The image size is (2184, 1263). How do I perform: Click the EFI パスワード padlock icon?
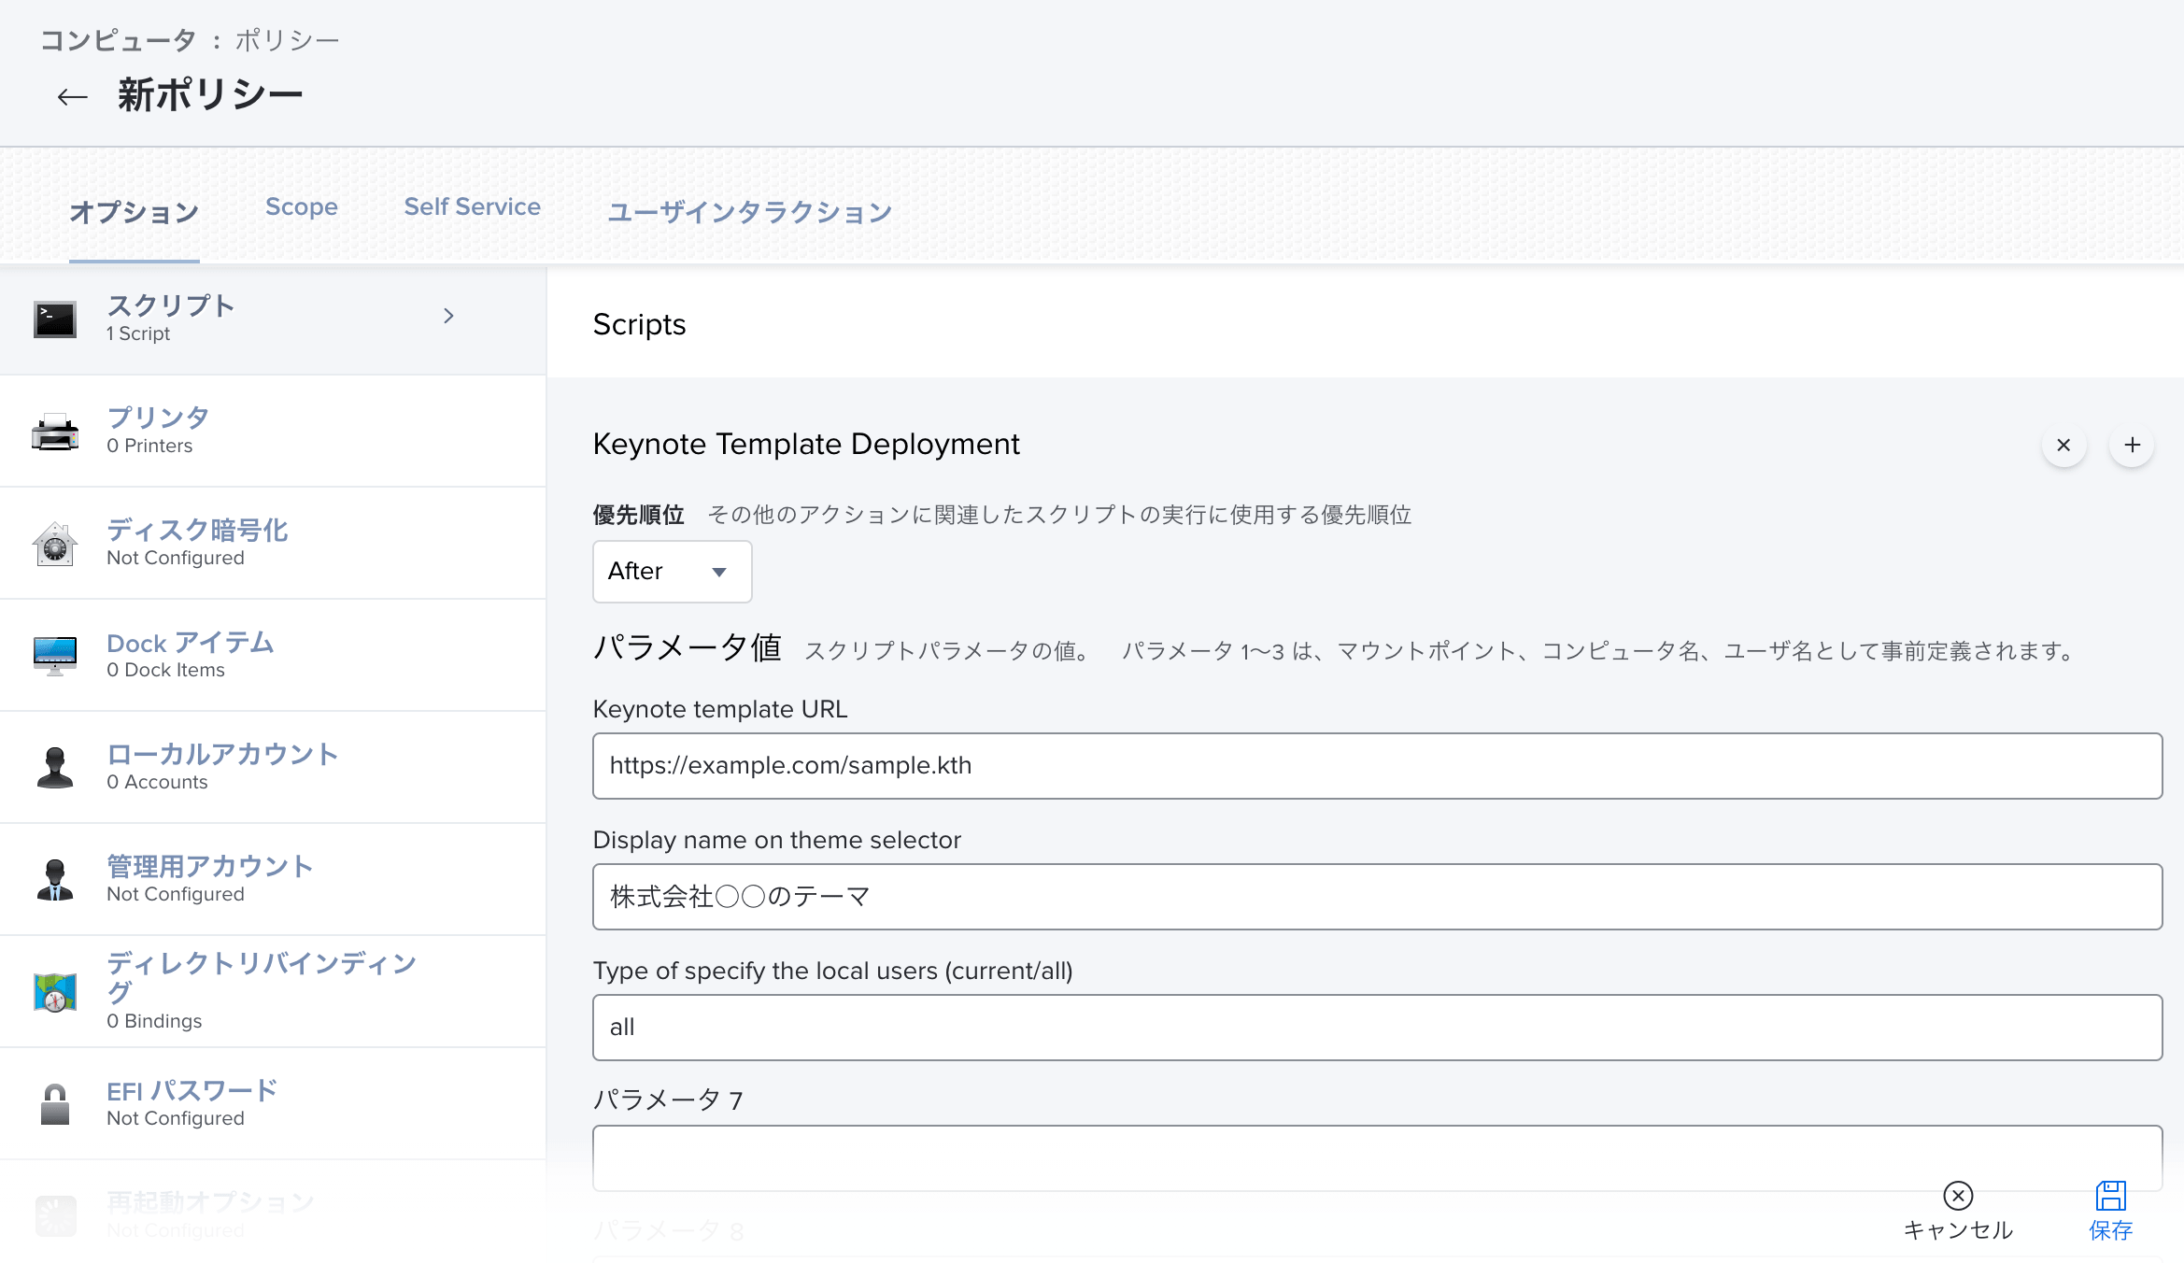pos(55,1104)
